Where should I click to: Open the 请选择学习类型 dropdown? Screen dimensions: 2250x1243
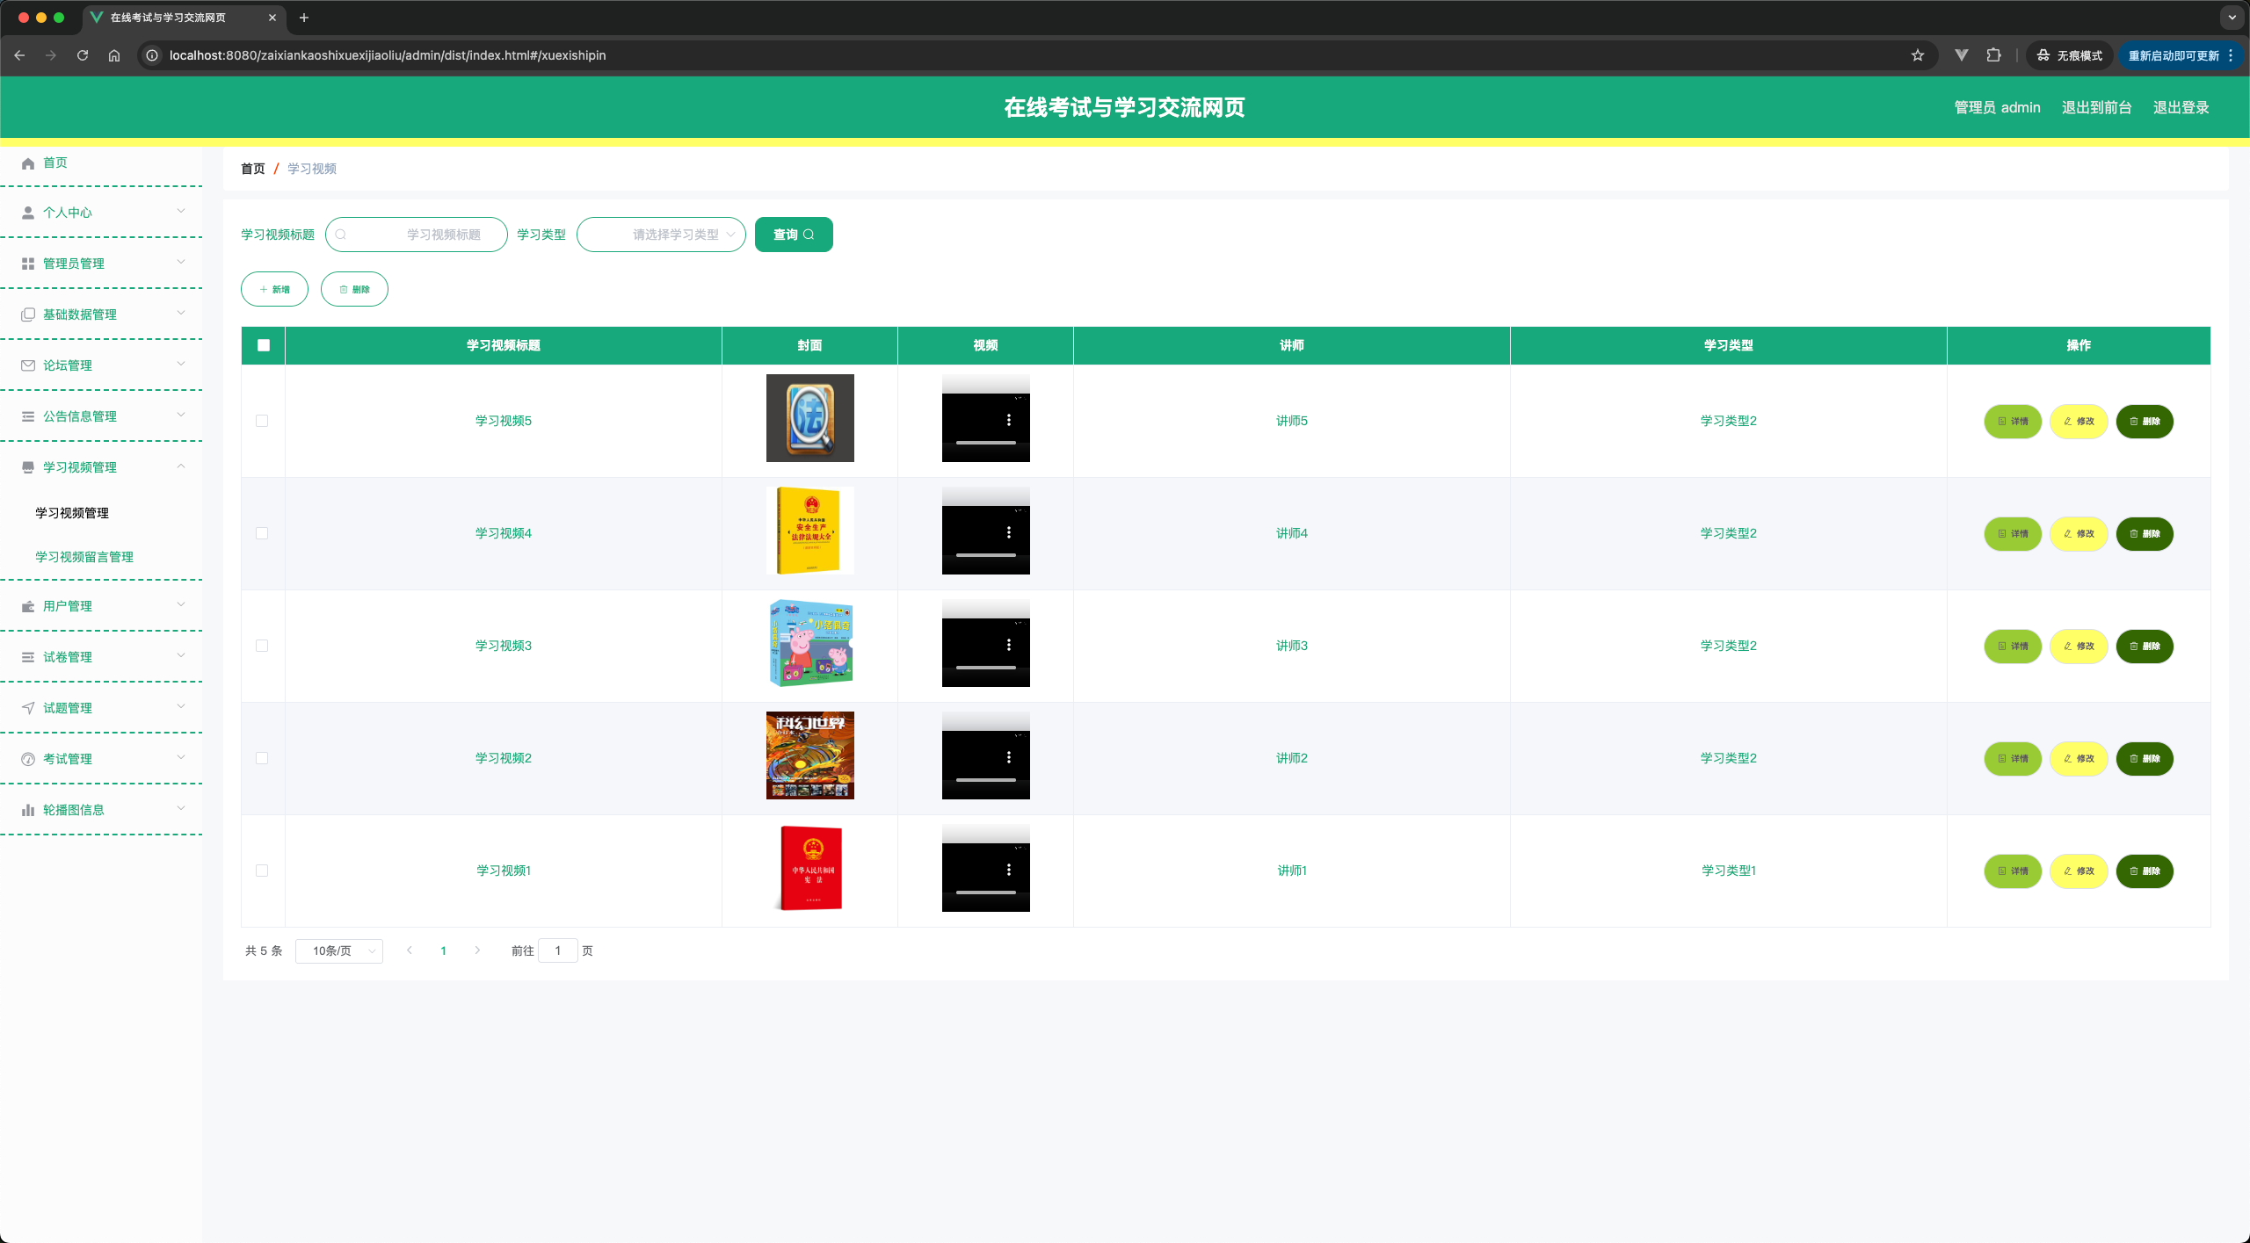[x=661, y=235]
